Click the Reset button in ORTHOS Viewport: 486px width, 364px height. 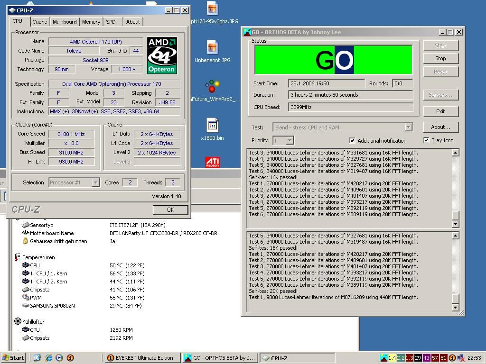pos(441,72)
